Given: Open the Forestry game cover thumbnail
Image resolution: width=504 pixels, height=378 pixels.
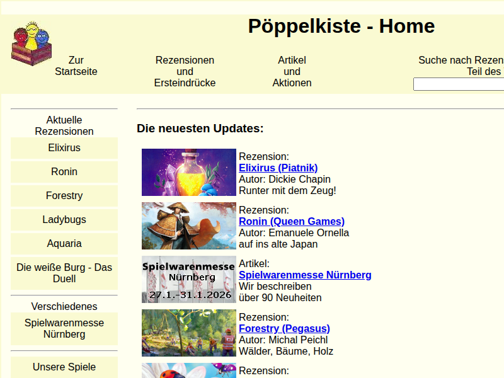Looking at the screenshot, I should click(x=188, y=333).
